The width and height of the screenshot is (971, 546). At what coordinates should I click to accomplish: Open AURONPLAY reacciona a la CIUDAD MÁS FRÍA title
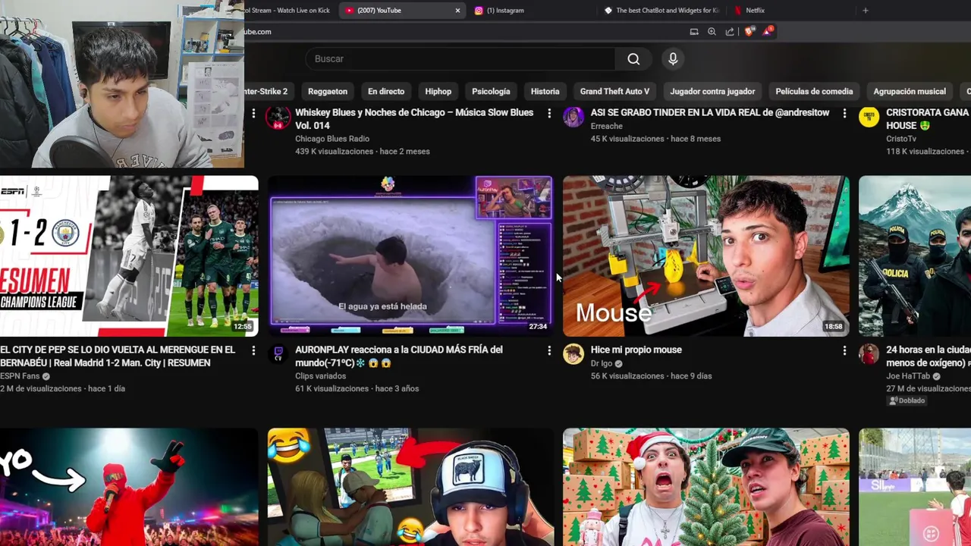pyautogui.click(x=399, y=356)
